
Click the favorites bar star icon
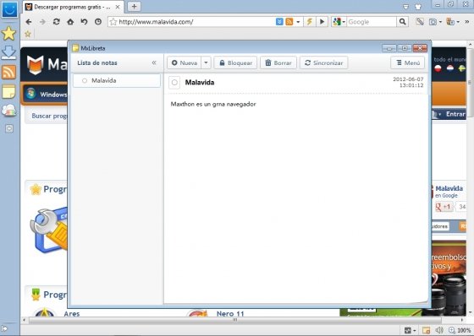pyautogui.click(x=28, y=34)
